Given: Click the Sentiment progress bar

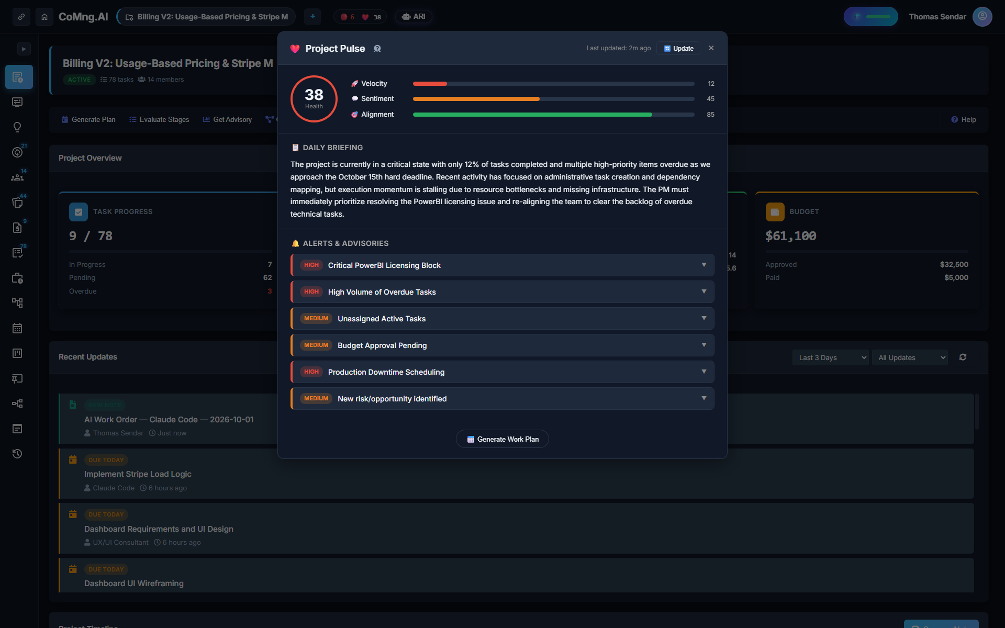Looking at the screenshot, I should click(553, 99).
